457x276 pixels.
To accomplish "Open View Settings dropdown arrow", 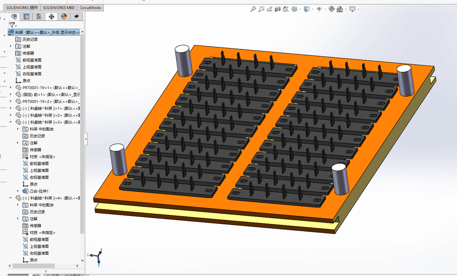I will point(358,9).
